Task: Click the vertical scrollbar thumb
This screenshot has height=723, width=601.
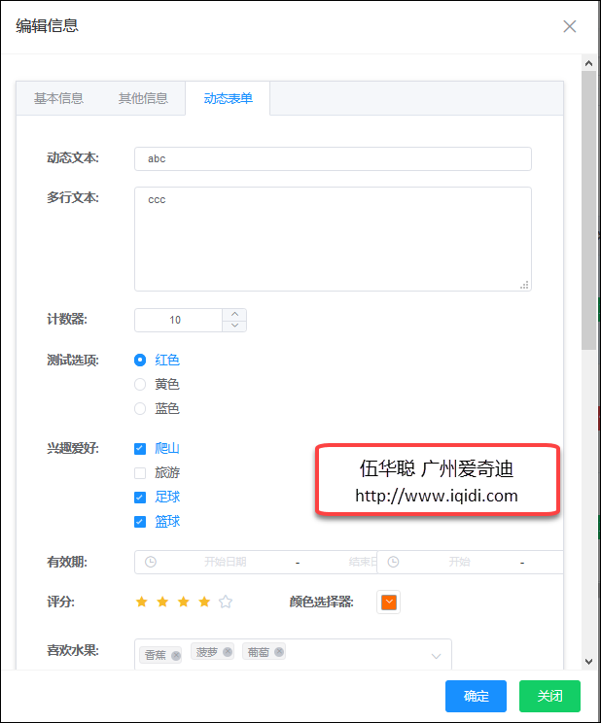Action: 588,210
